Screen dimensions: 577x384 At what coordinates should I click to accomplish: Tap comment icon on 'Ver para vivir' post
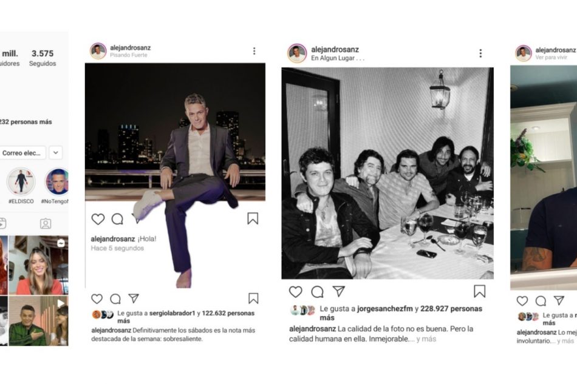(x=541, y=301)
